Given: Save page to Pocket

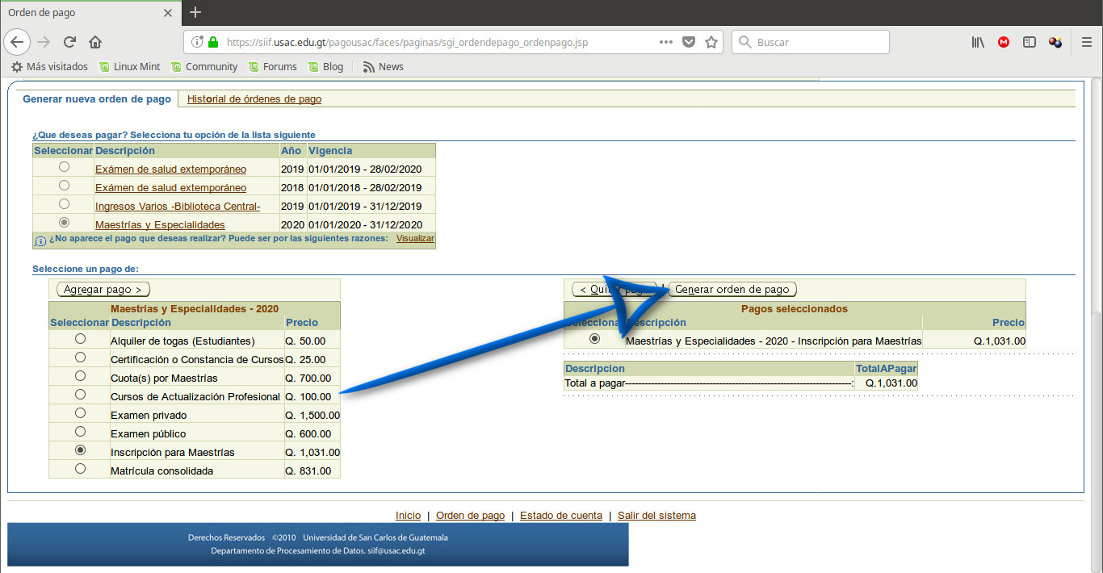Looking at the screenshot, I should click(689, 42).
